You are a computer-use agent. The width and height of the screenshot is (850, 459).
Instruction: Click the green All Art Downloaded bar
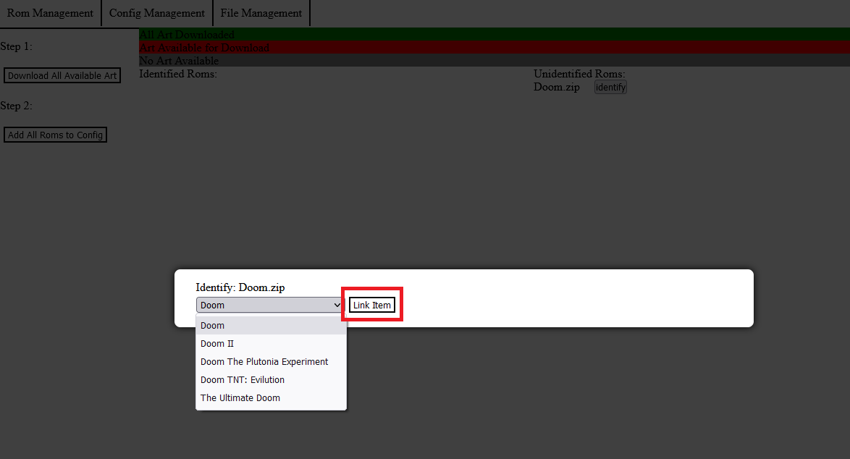pyautogui.click(x=492, y=34)
